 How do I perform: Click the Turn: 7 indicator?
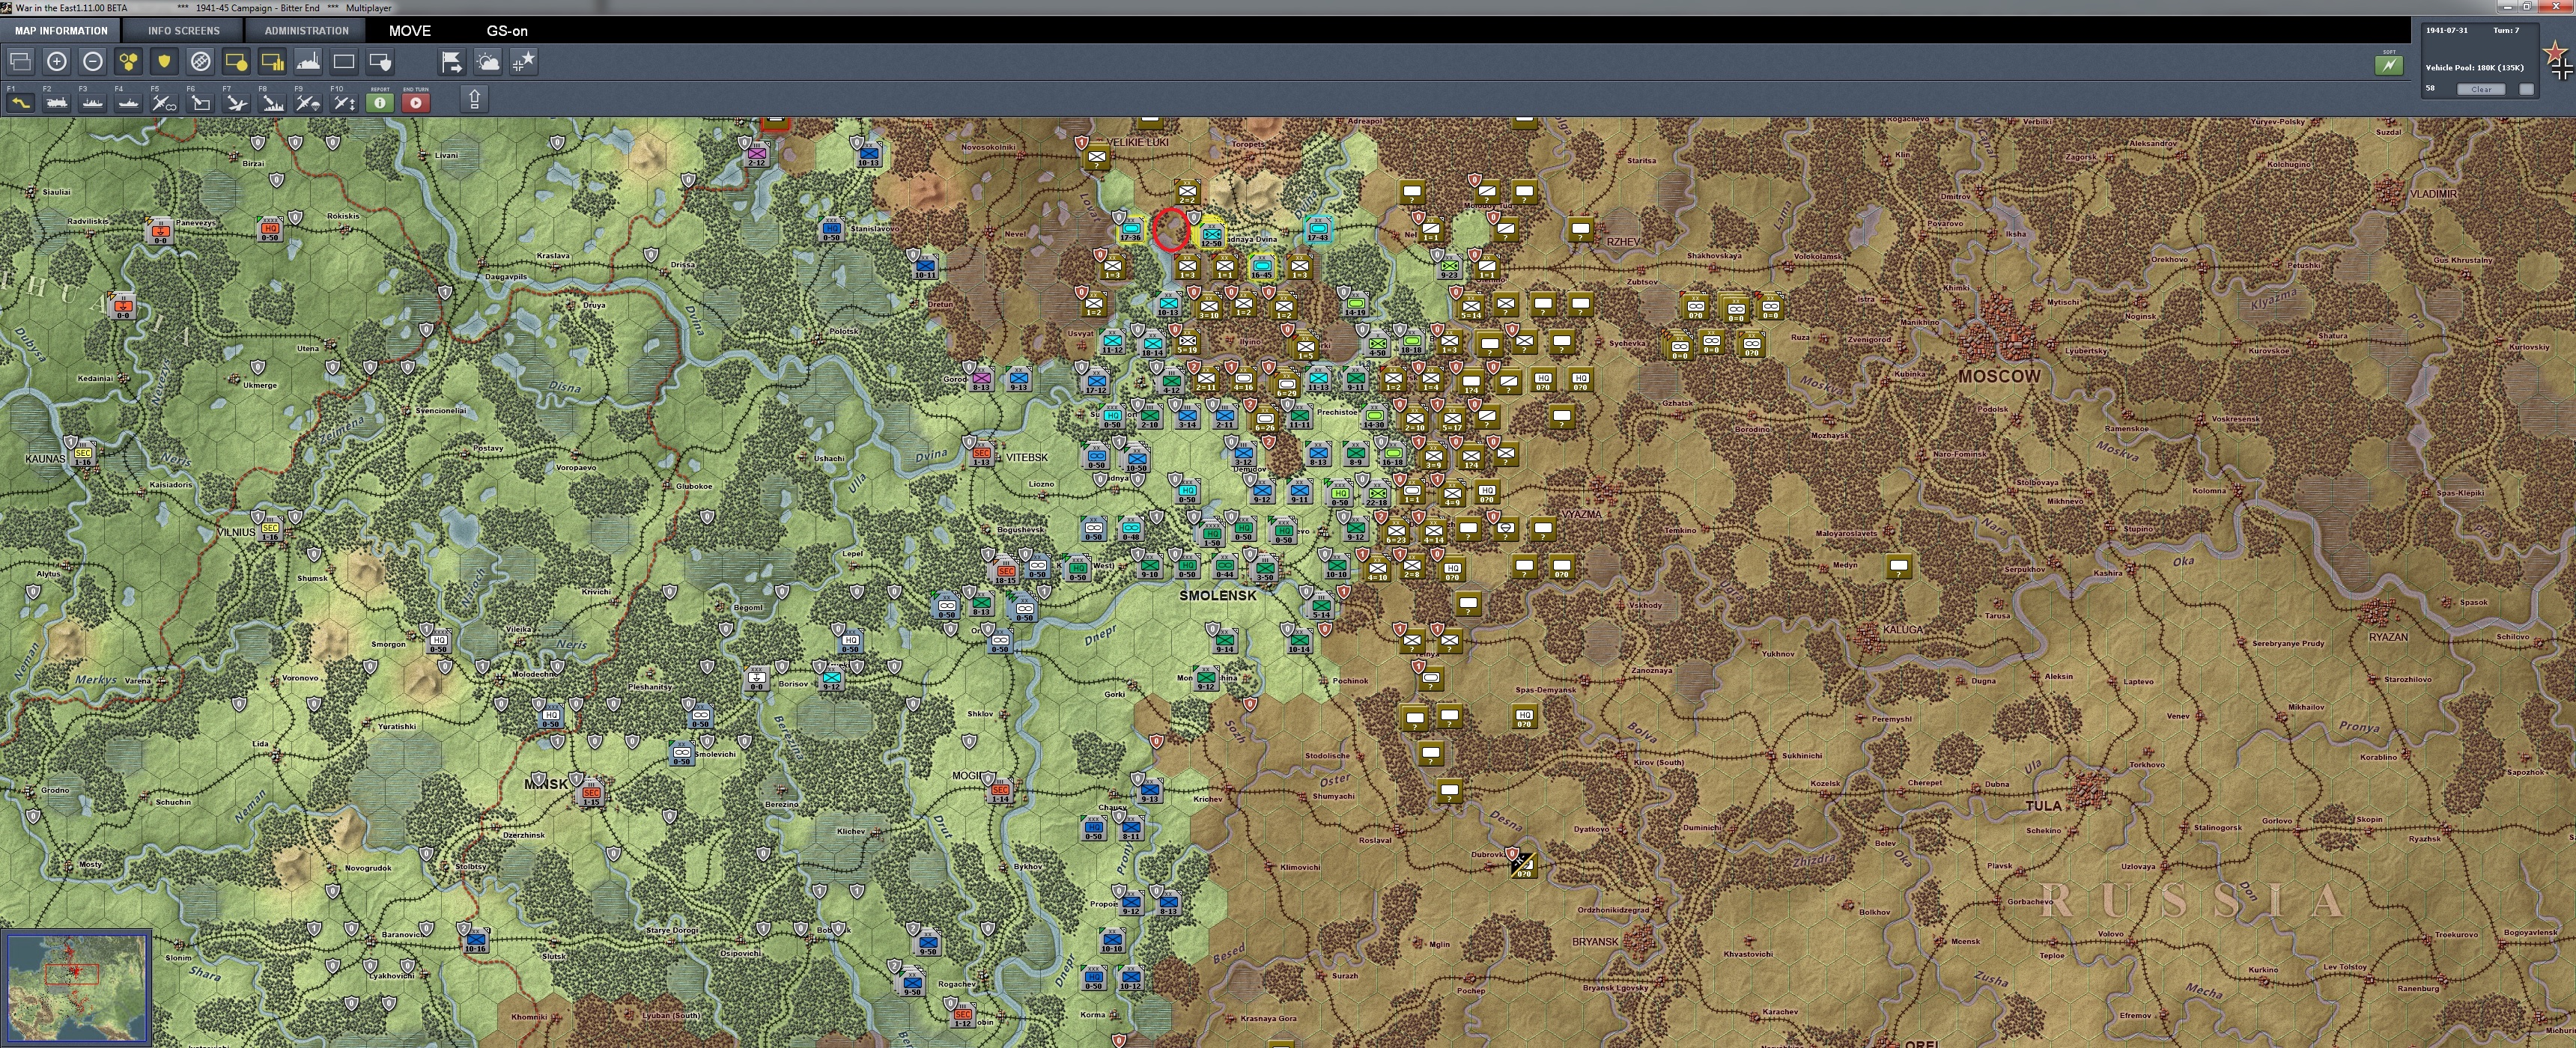pyautogui.click(x=2506, y=30)
